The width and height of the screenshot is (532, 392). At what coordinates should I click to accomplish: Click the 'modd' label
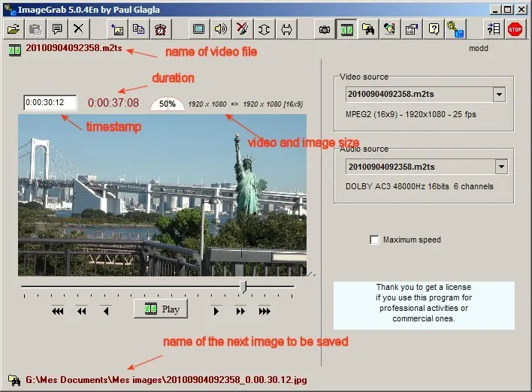click(x=479, y=49)
